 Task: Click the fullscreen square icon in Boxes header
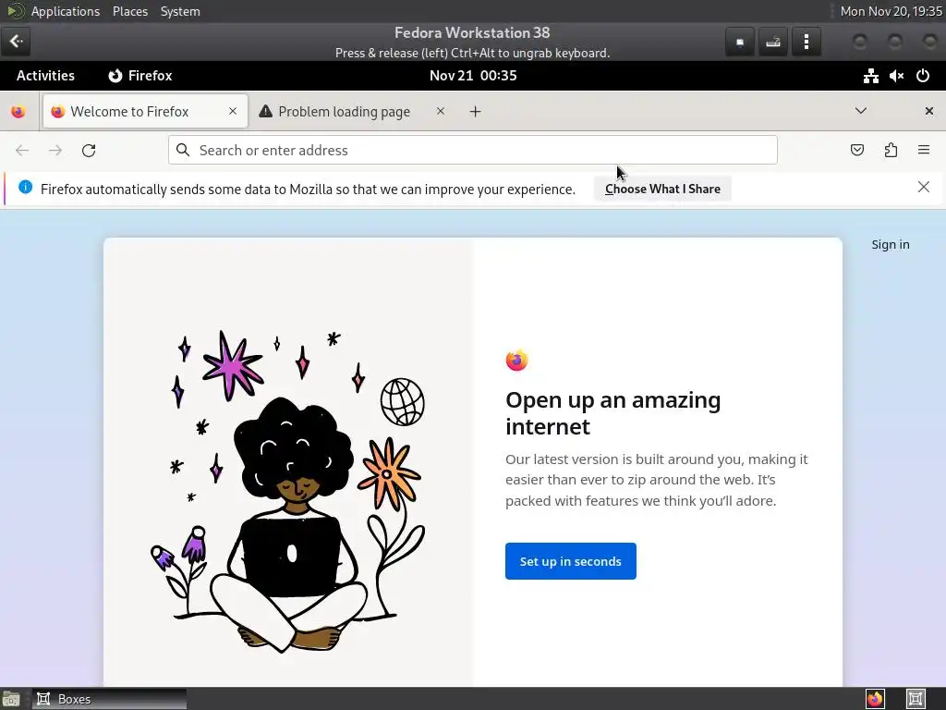pyautogui.click(x=740, y=42)
